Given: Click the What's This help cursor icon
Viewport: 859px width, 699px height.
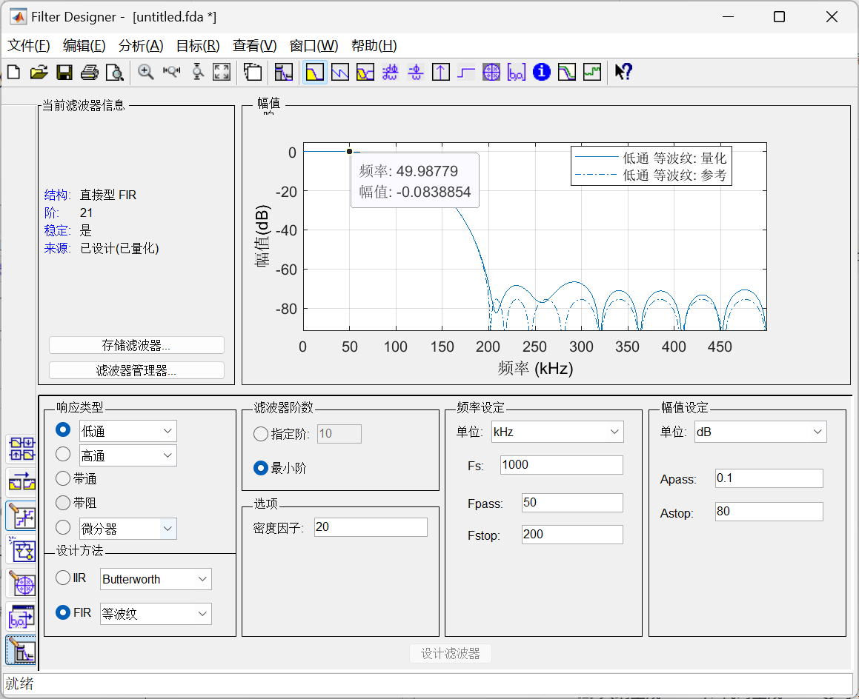Looking at the screenshot, I should pyautogui.click(x=623, y=72).
